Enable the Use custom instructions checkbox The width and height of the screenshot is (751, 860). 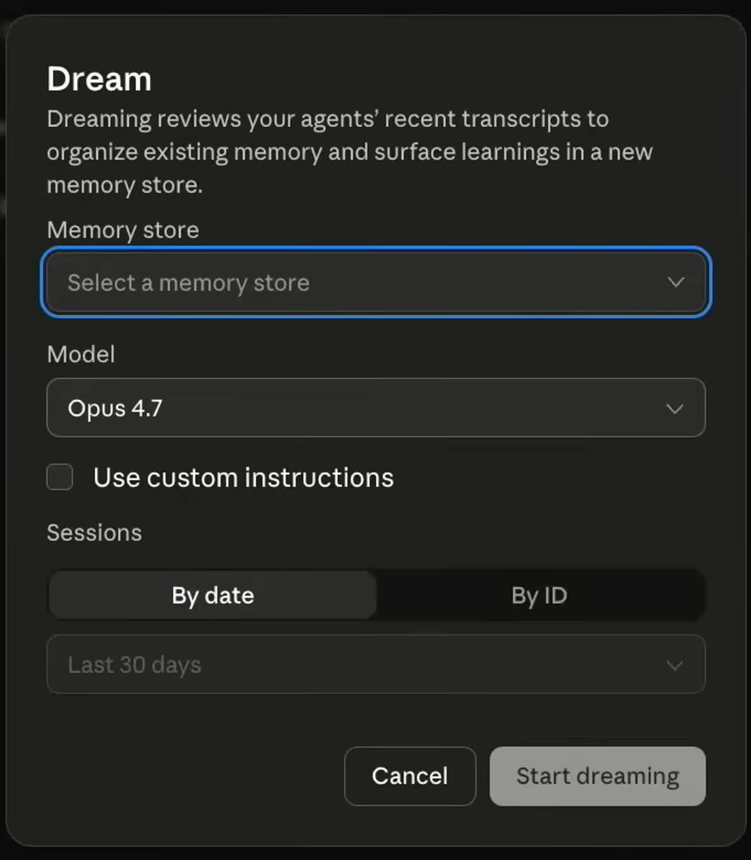pyautogui.click(x=60, y=477)
